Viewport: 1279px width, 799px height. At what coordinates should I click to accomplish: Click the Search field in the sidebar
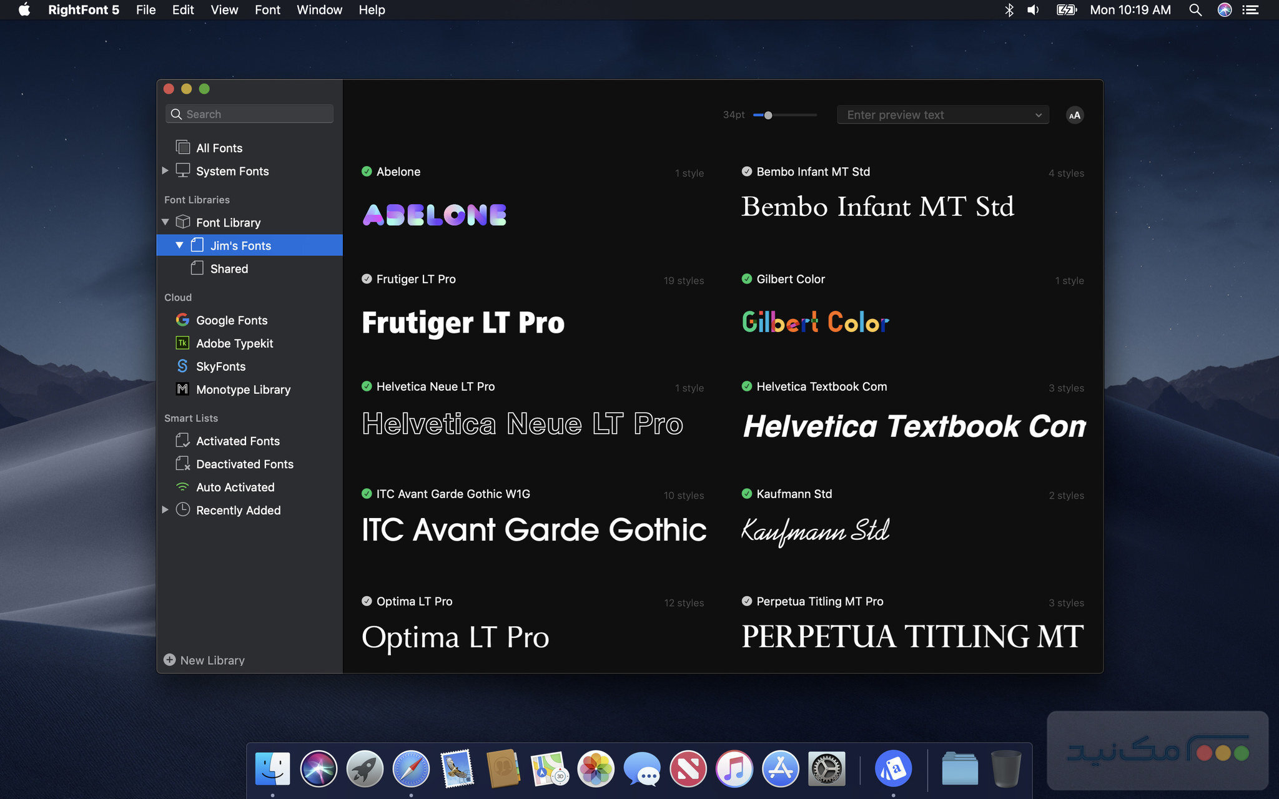click(x=249, y=114)
